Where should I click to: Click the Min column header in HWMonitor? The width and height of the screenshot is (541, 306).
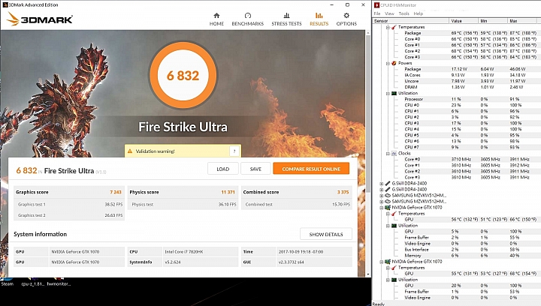[x=493, y=21]
